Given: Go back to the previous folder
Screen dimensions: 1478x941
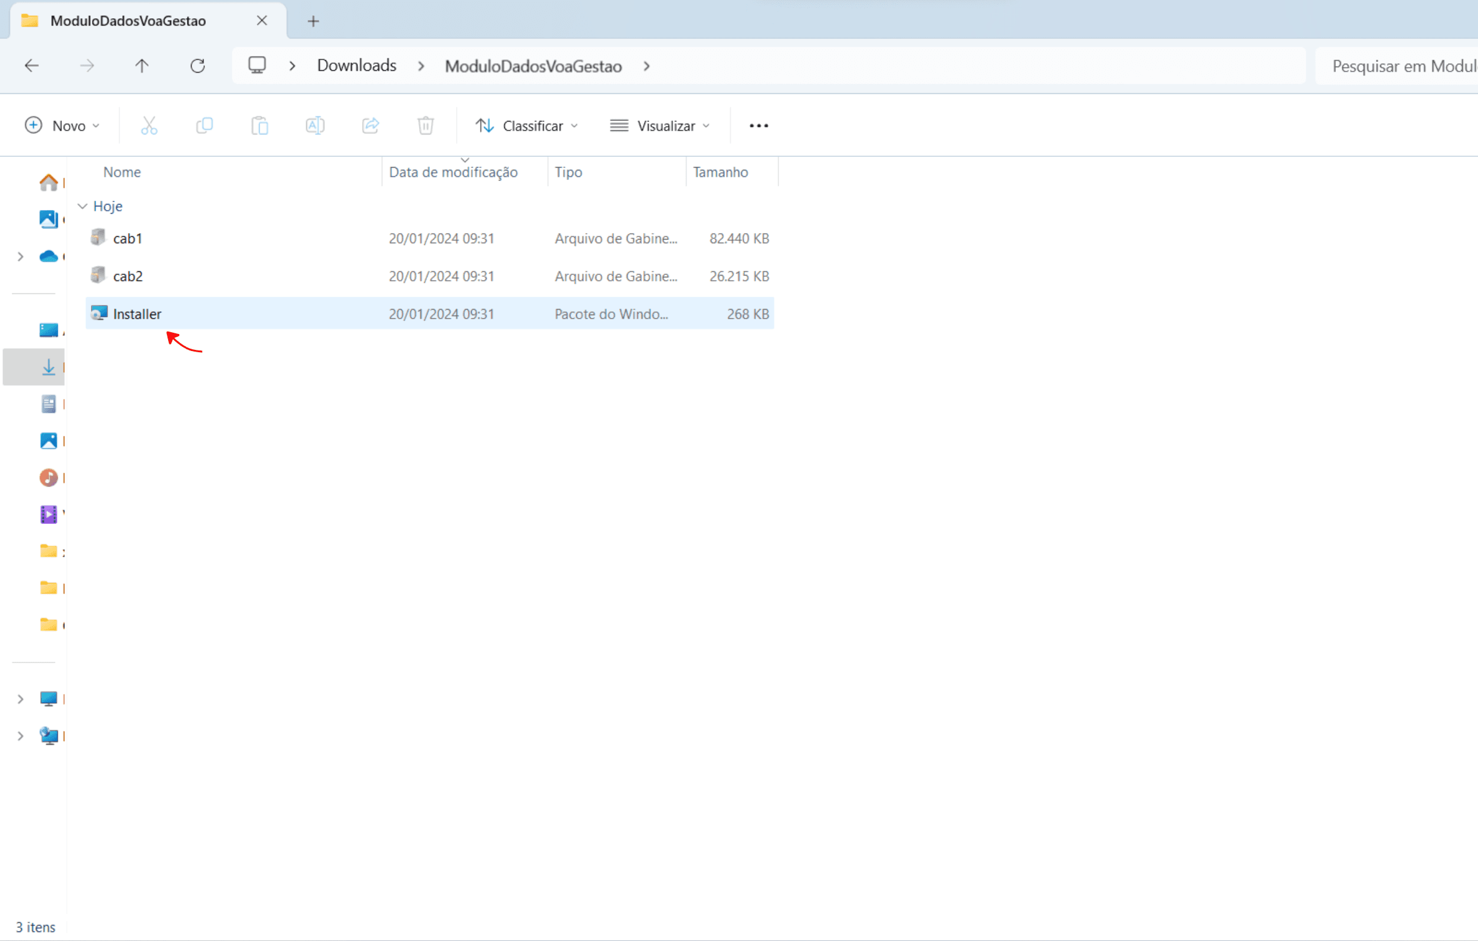Looking at the screenshot, I should pyautogui.click(x=32, y=65).
